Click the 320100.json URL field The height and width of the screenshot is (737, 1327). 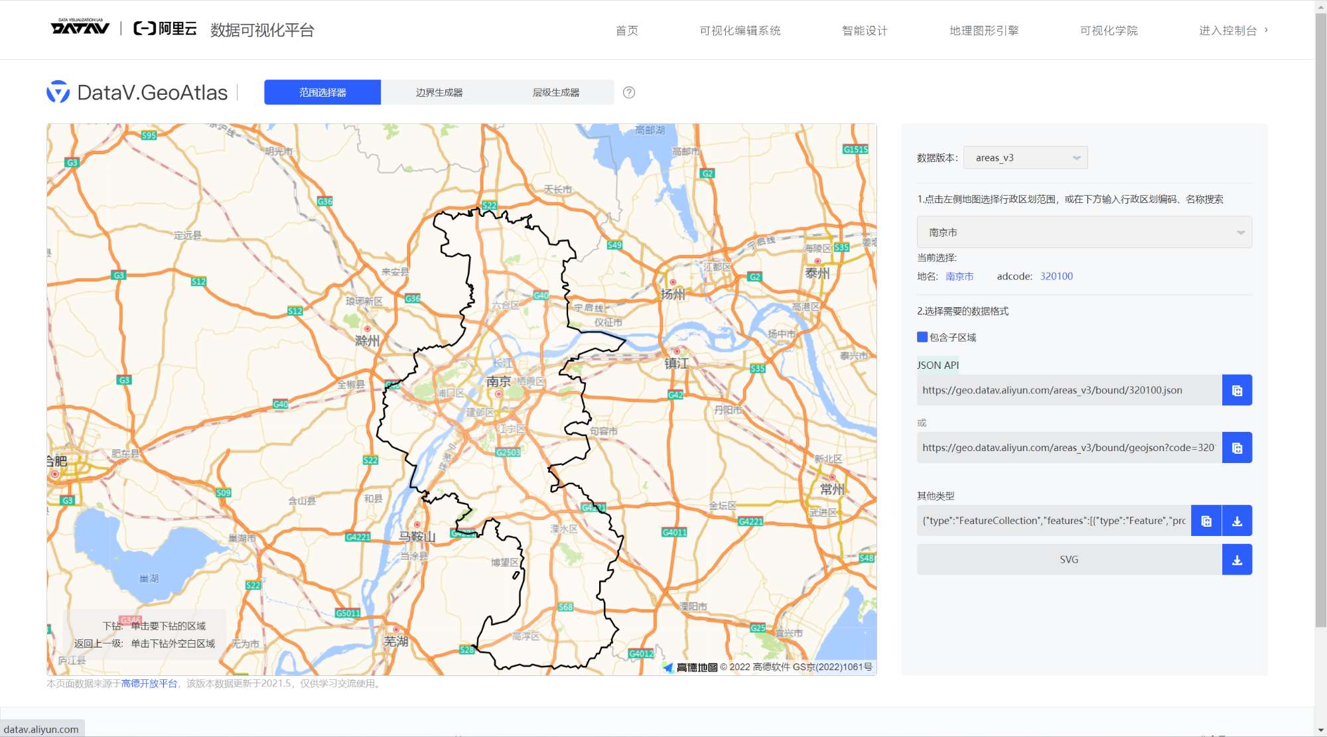coord(1068,391)
